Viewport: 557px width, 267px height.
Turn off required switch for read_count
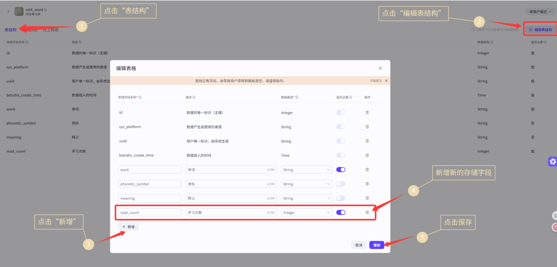click(x=340, y=212)
